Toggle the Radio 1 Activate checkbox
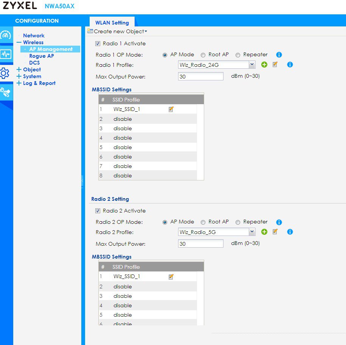 click(98, 44)
